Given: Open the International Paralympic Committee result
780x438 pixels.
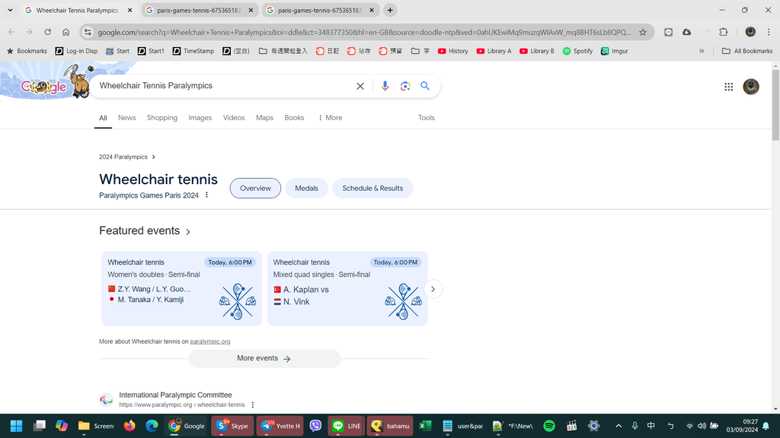Looking at the screenshot, I should 175,395.
